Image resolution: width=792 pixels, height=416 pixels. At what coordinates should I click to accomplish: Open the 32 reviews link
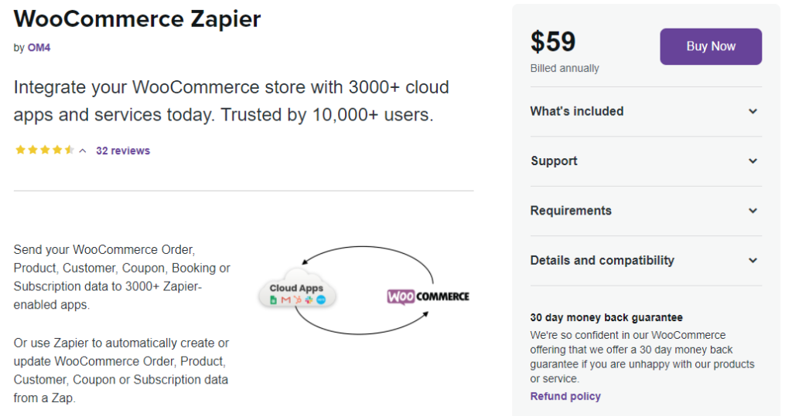click(x=123, y=151)
